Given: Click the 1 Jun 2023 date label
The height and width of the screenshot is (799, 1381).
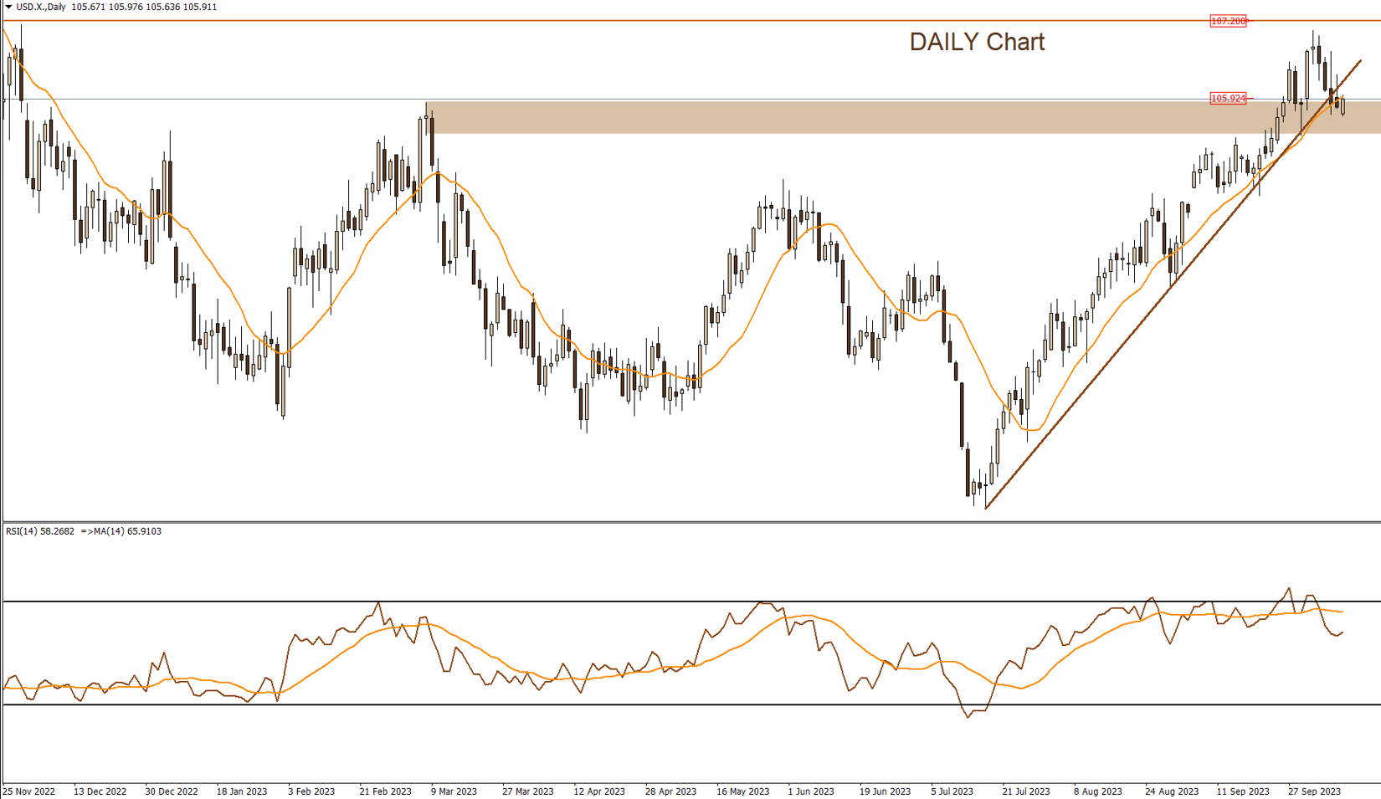Looking at the screenshot, I should tap(811, 791).
